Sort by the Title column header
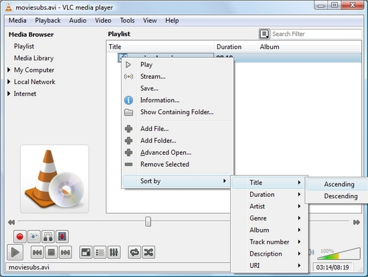Image resolution: width=368 pixels, height=277 pixels. pos(161,47)
